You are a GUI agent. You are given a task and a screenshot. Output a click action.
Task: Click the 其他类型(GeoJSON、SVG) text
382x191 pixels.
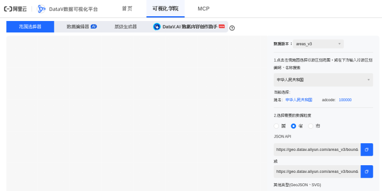[x=297, y=185]
